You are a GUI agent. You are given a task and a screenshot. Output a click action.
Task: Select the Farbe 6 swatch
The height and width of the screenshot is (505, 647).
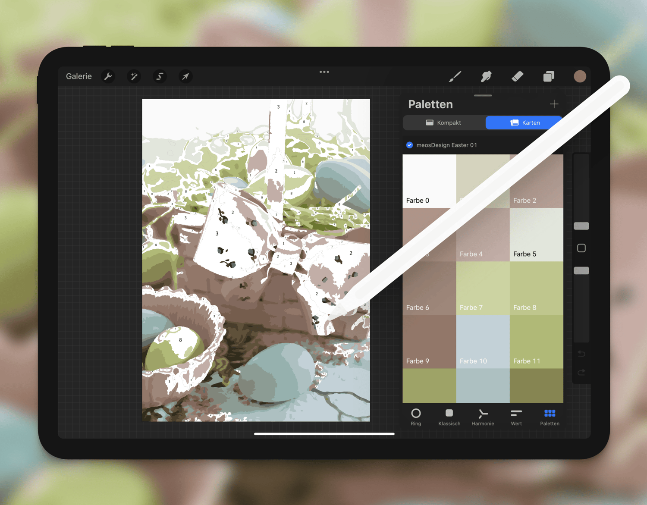click(x=429, y=288)
